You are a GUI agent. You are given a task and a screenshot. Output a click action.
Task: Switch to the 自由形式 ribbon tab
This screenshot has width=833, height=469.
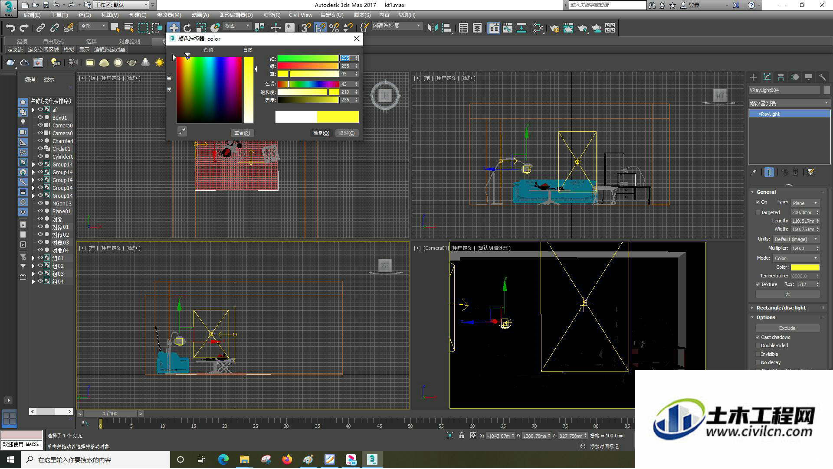[x=53, y=41]
